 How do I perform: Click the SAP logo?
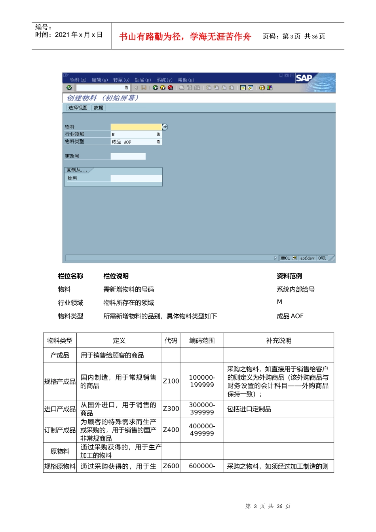click(x=304, y=78)
